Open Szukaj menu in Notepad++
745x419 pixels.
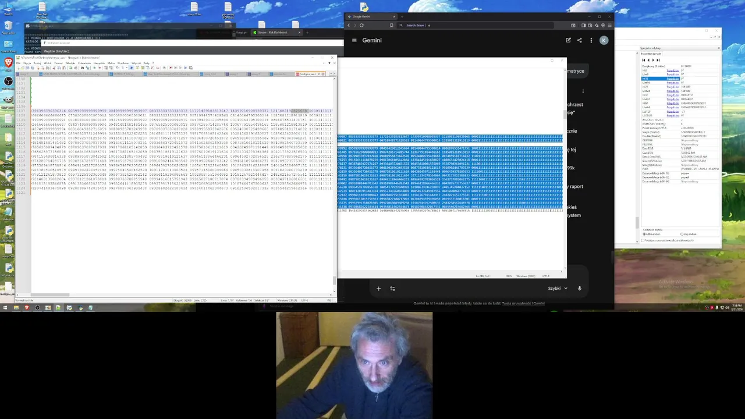(x=37, y=63)
